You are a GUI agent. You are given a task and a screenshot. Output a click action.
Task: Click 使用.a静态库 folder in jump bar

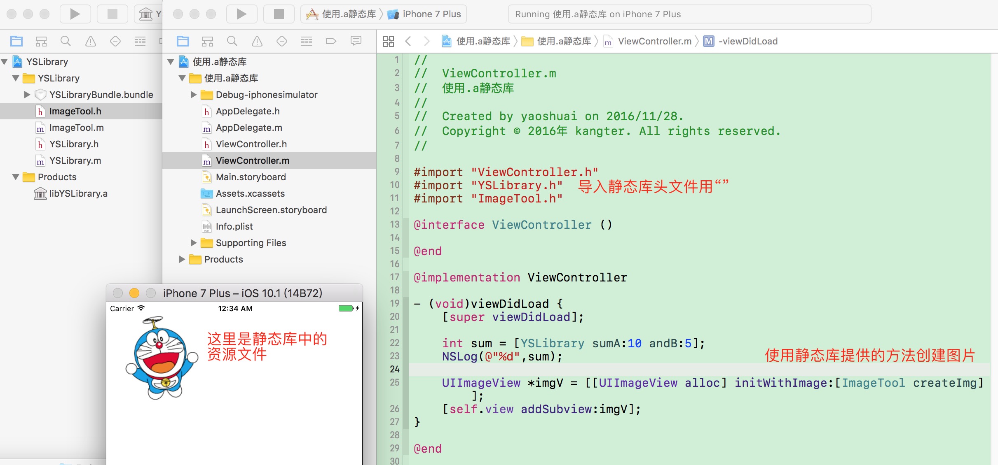click(556, 41)
